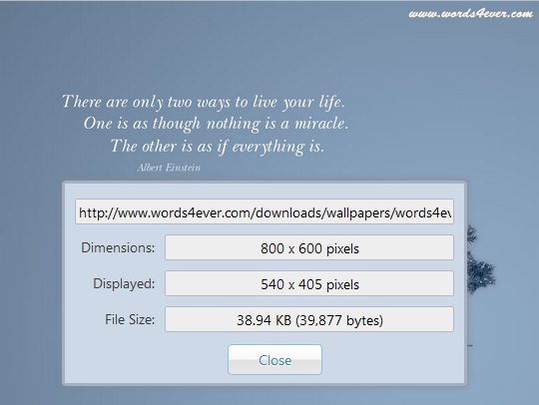Select the image URL text field
This screenshot has width=539, height=405.
coord(265,211)
